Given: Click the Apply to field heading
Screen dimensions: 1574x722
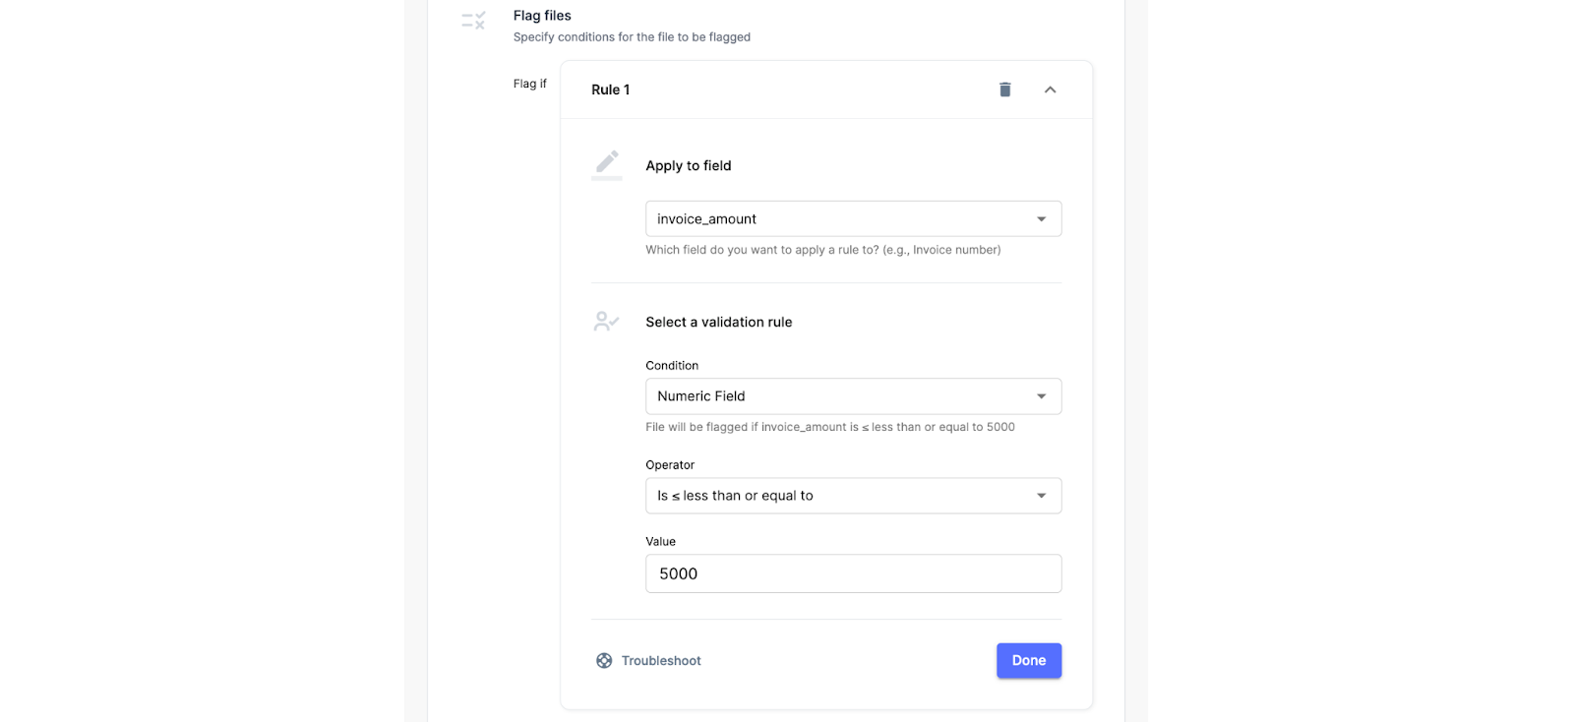Looking at the screenshot, I should [x=688, y=165].
